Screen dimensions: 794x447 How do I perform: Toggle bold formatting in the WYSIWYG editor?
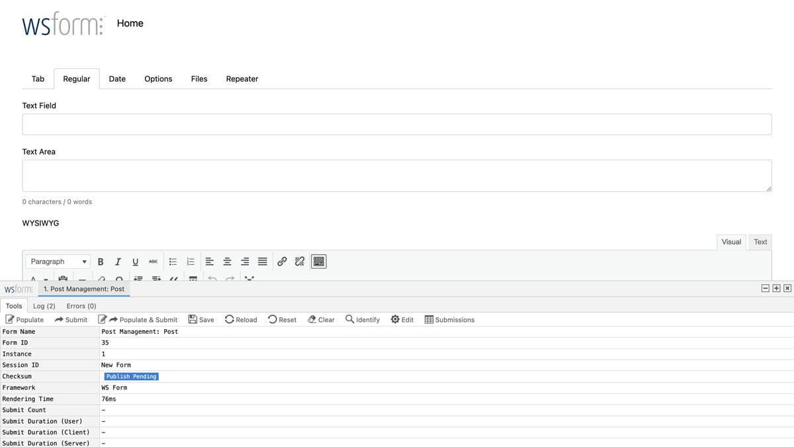(100, 261)
